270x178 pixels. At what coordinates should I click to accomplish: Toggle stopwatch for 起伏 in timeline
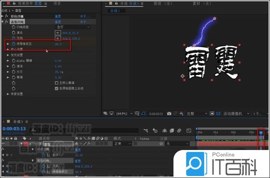click(43, 155)
